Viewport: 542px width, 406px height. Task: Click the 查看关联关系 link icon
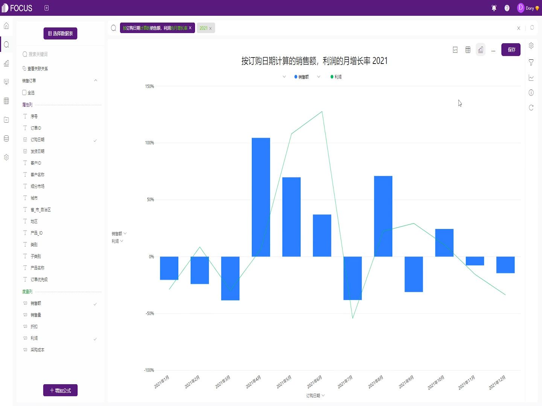click(24, 68)
